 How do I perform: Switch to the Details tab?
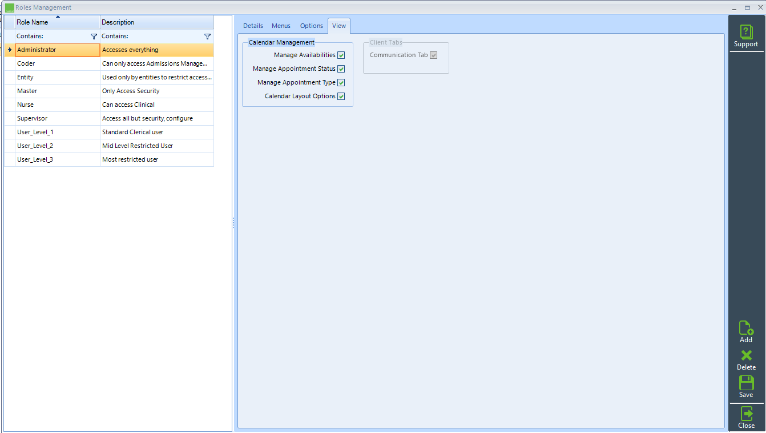253,26
